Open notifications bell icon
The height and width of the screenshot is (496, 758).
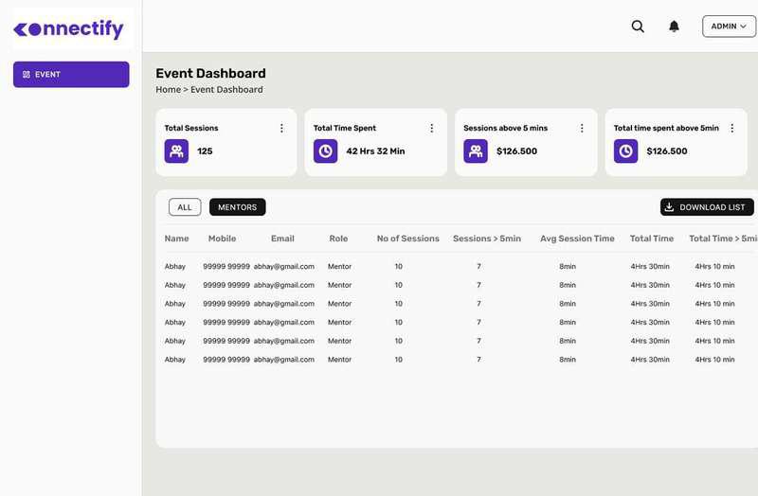tap(674, 27)
